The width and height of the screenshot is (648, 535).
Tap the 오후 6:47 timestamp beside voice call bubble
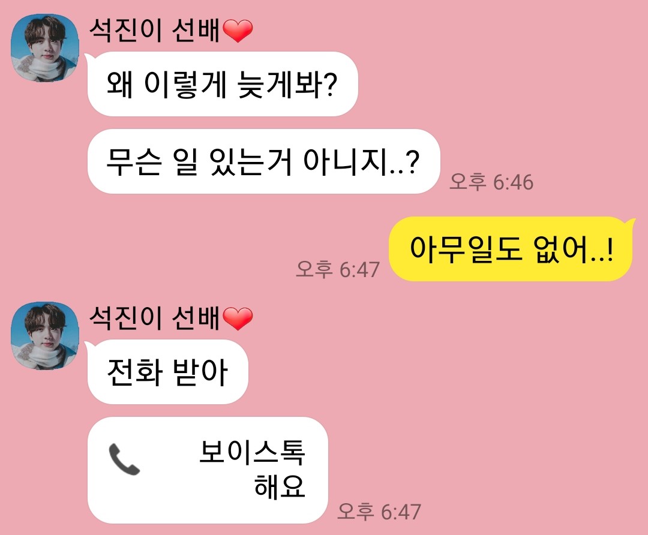[379, 512]
